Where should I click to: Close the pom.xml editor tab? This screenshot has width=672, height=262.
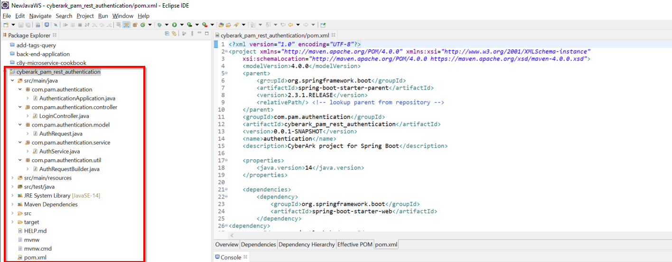coord(333,35)
